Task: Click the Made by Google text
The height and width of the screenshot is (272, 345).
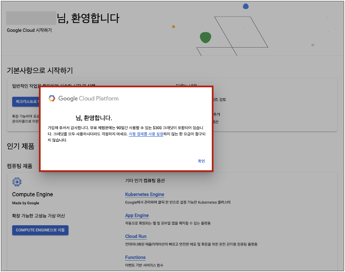Action: [25, 203]
